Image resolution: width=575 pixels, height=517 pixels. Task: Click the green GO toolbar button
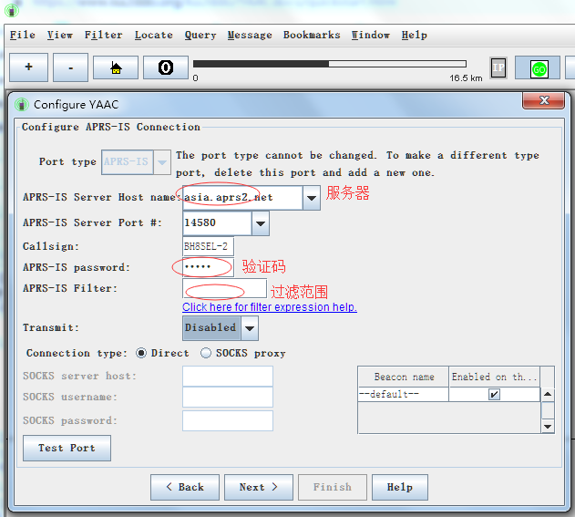coord(538,68)
